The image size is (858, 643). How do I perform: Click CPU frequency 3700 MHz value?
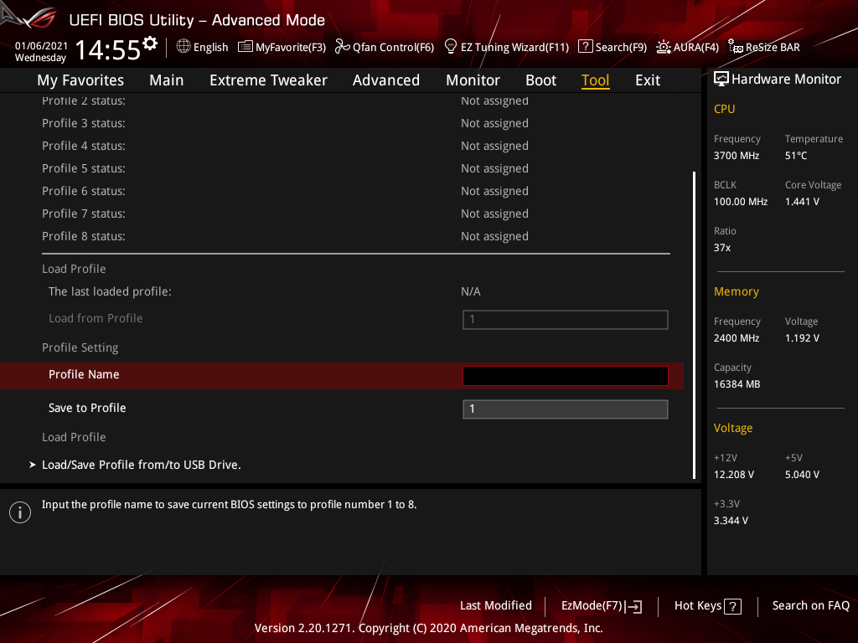(x=736, y=156)
